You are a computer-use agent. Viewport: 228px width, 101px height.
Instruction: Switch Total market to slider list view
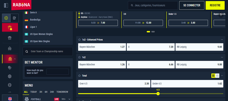(217, 76)
